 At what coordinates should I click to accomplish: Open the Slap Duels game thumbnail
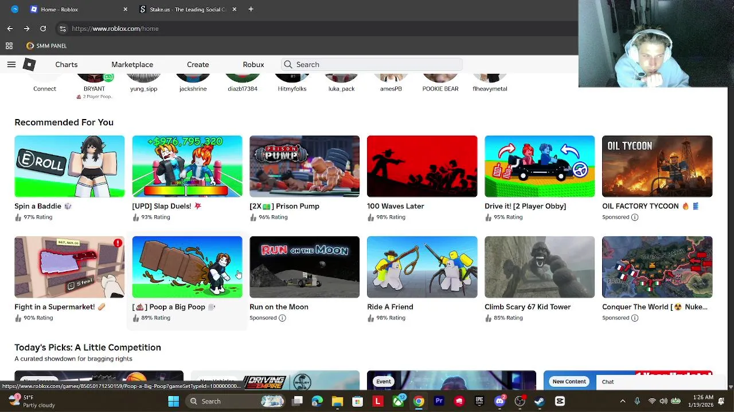187,166
